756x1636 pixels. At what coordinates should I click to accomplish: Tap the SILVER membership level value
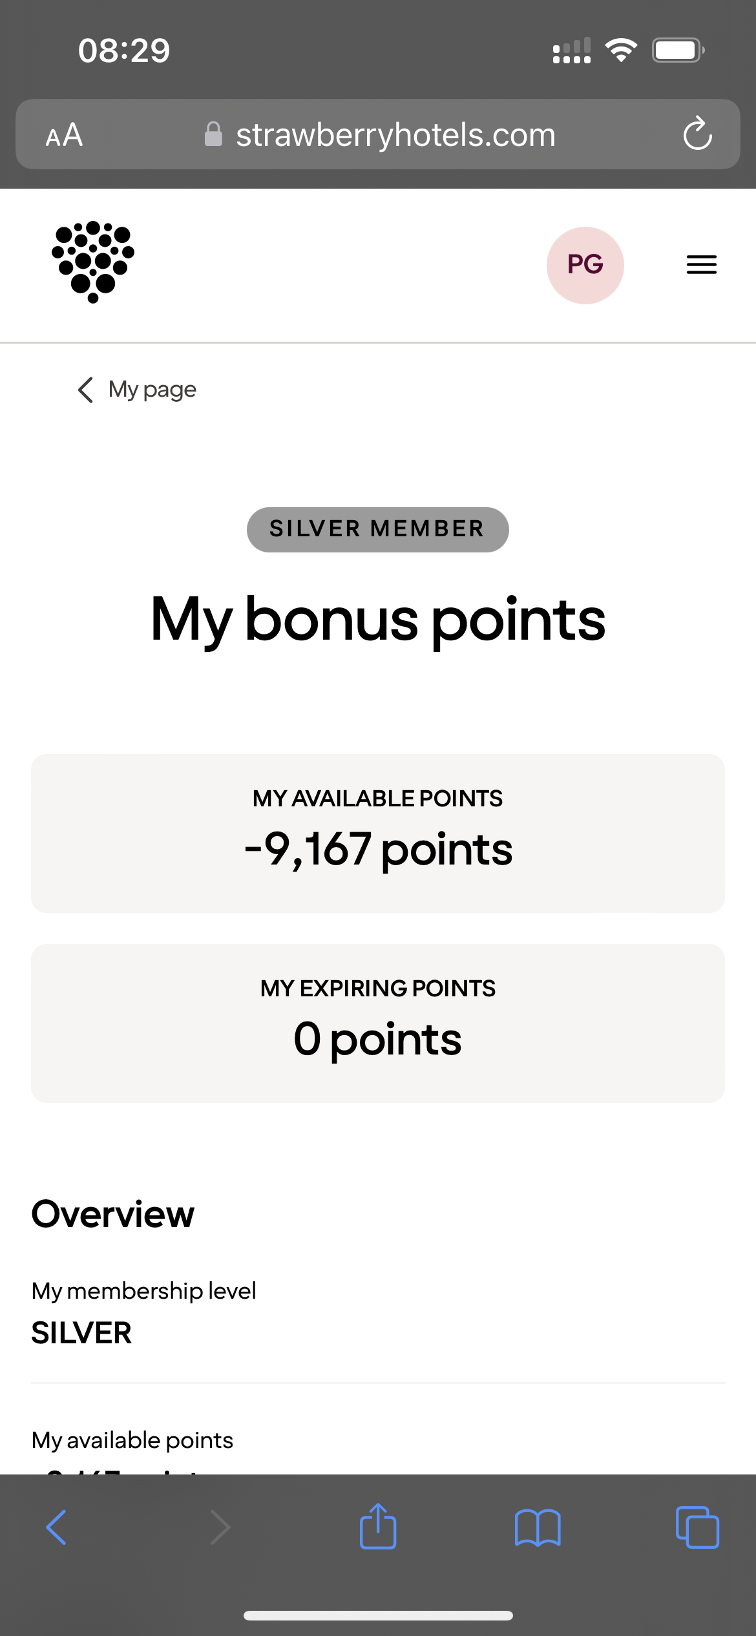tap(82, 1333)
